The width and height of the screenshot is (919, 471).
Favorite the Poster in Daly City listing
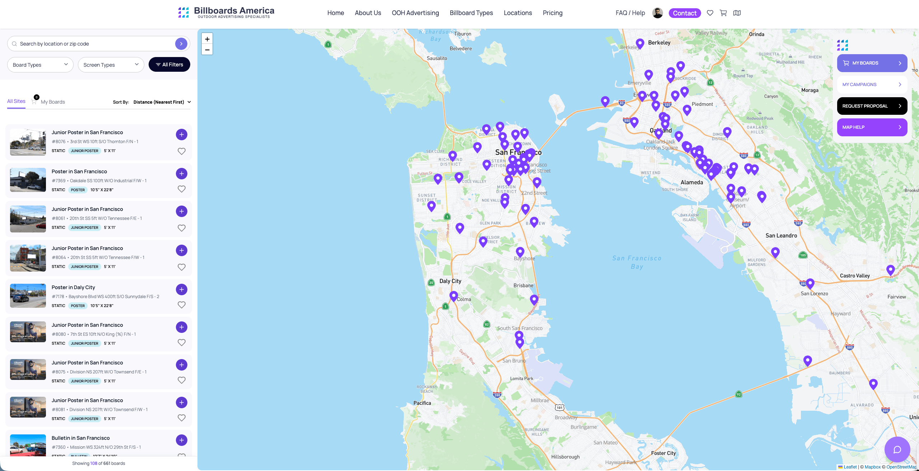(x=182, y=304)
